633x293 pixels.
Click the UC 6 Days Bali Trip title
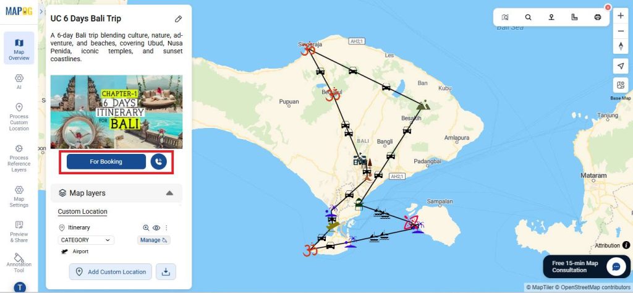click(x=85, y=19)
